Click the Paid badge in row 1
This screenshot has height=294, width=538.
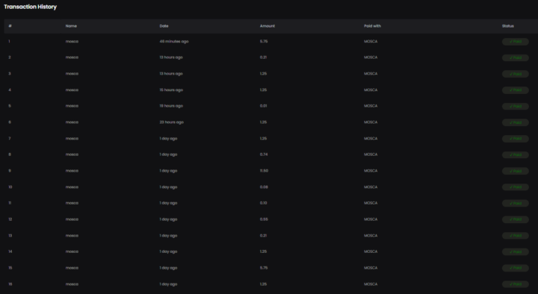(x=515, y=42)
